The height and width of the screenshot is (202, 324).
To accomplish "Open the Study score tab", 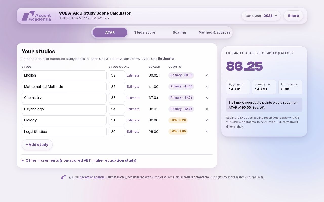I will (x=145, y=32).
